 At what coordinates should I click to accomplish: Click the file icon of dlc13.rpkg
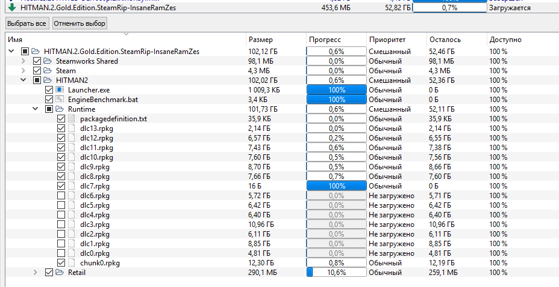(x=72, y=128)
